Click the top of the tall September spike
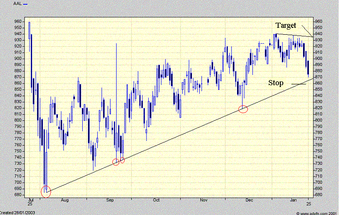 pos(116,44)
